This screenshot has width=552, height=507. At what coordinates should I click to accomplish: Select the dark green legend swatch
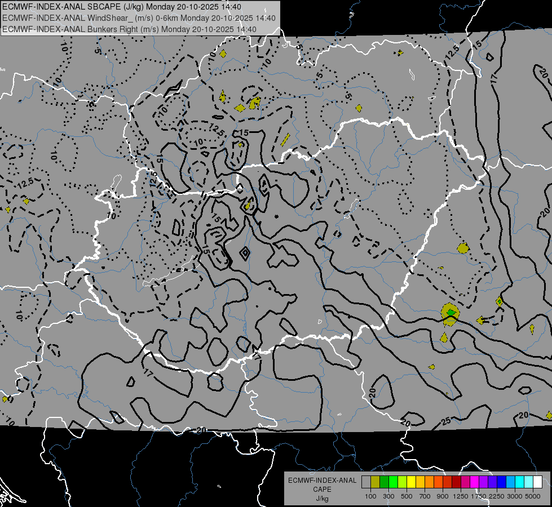pos(384,482)
